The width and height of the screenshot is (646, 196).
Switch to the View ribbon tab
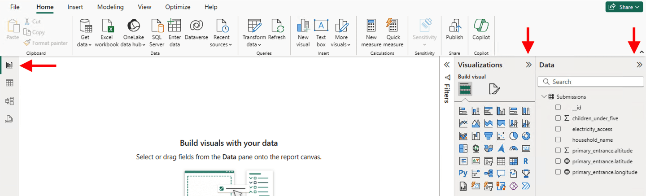click(144, 7)
